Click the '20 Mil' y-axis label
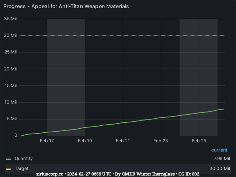 coord(11,69)
